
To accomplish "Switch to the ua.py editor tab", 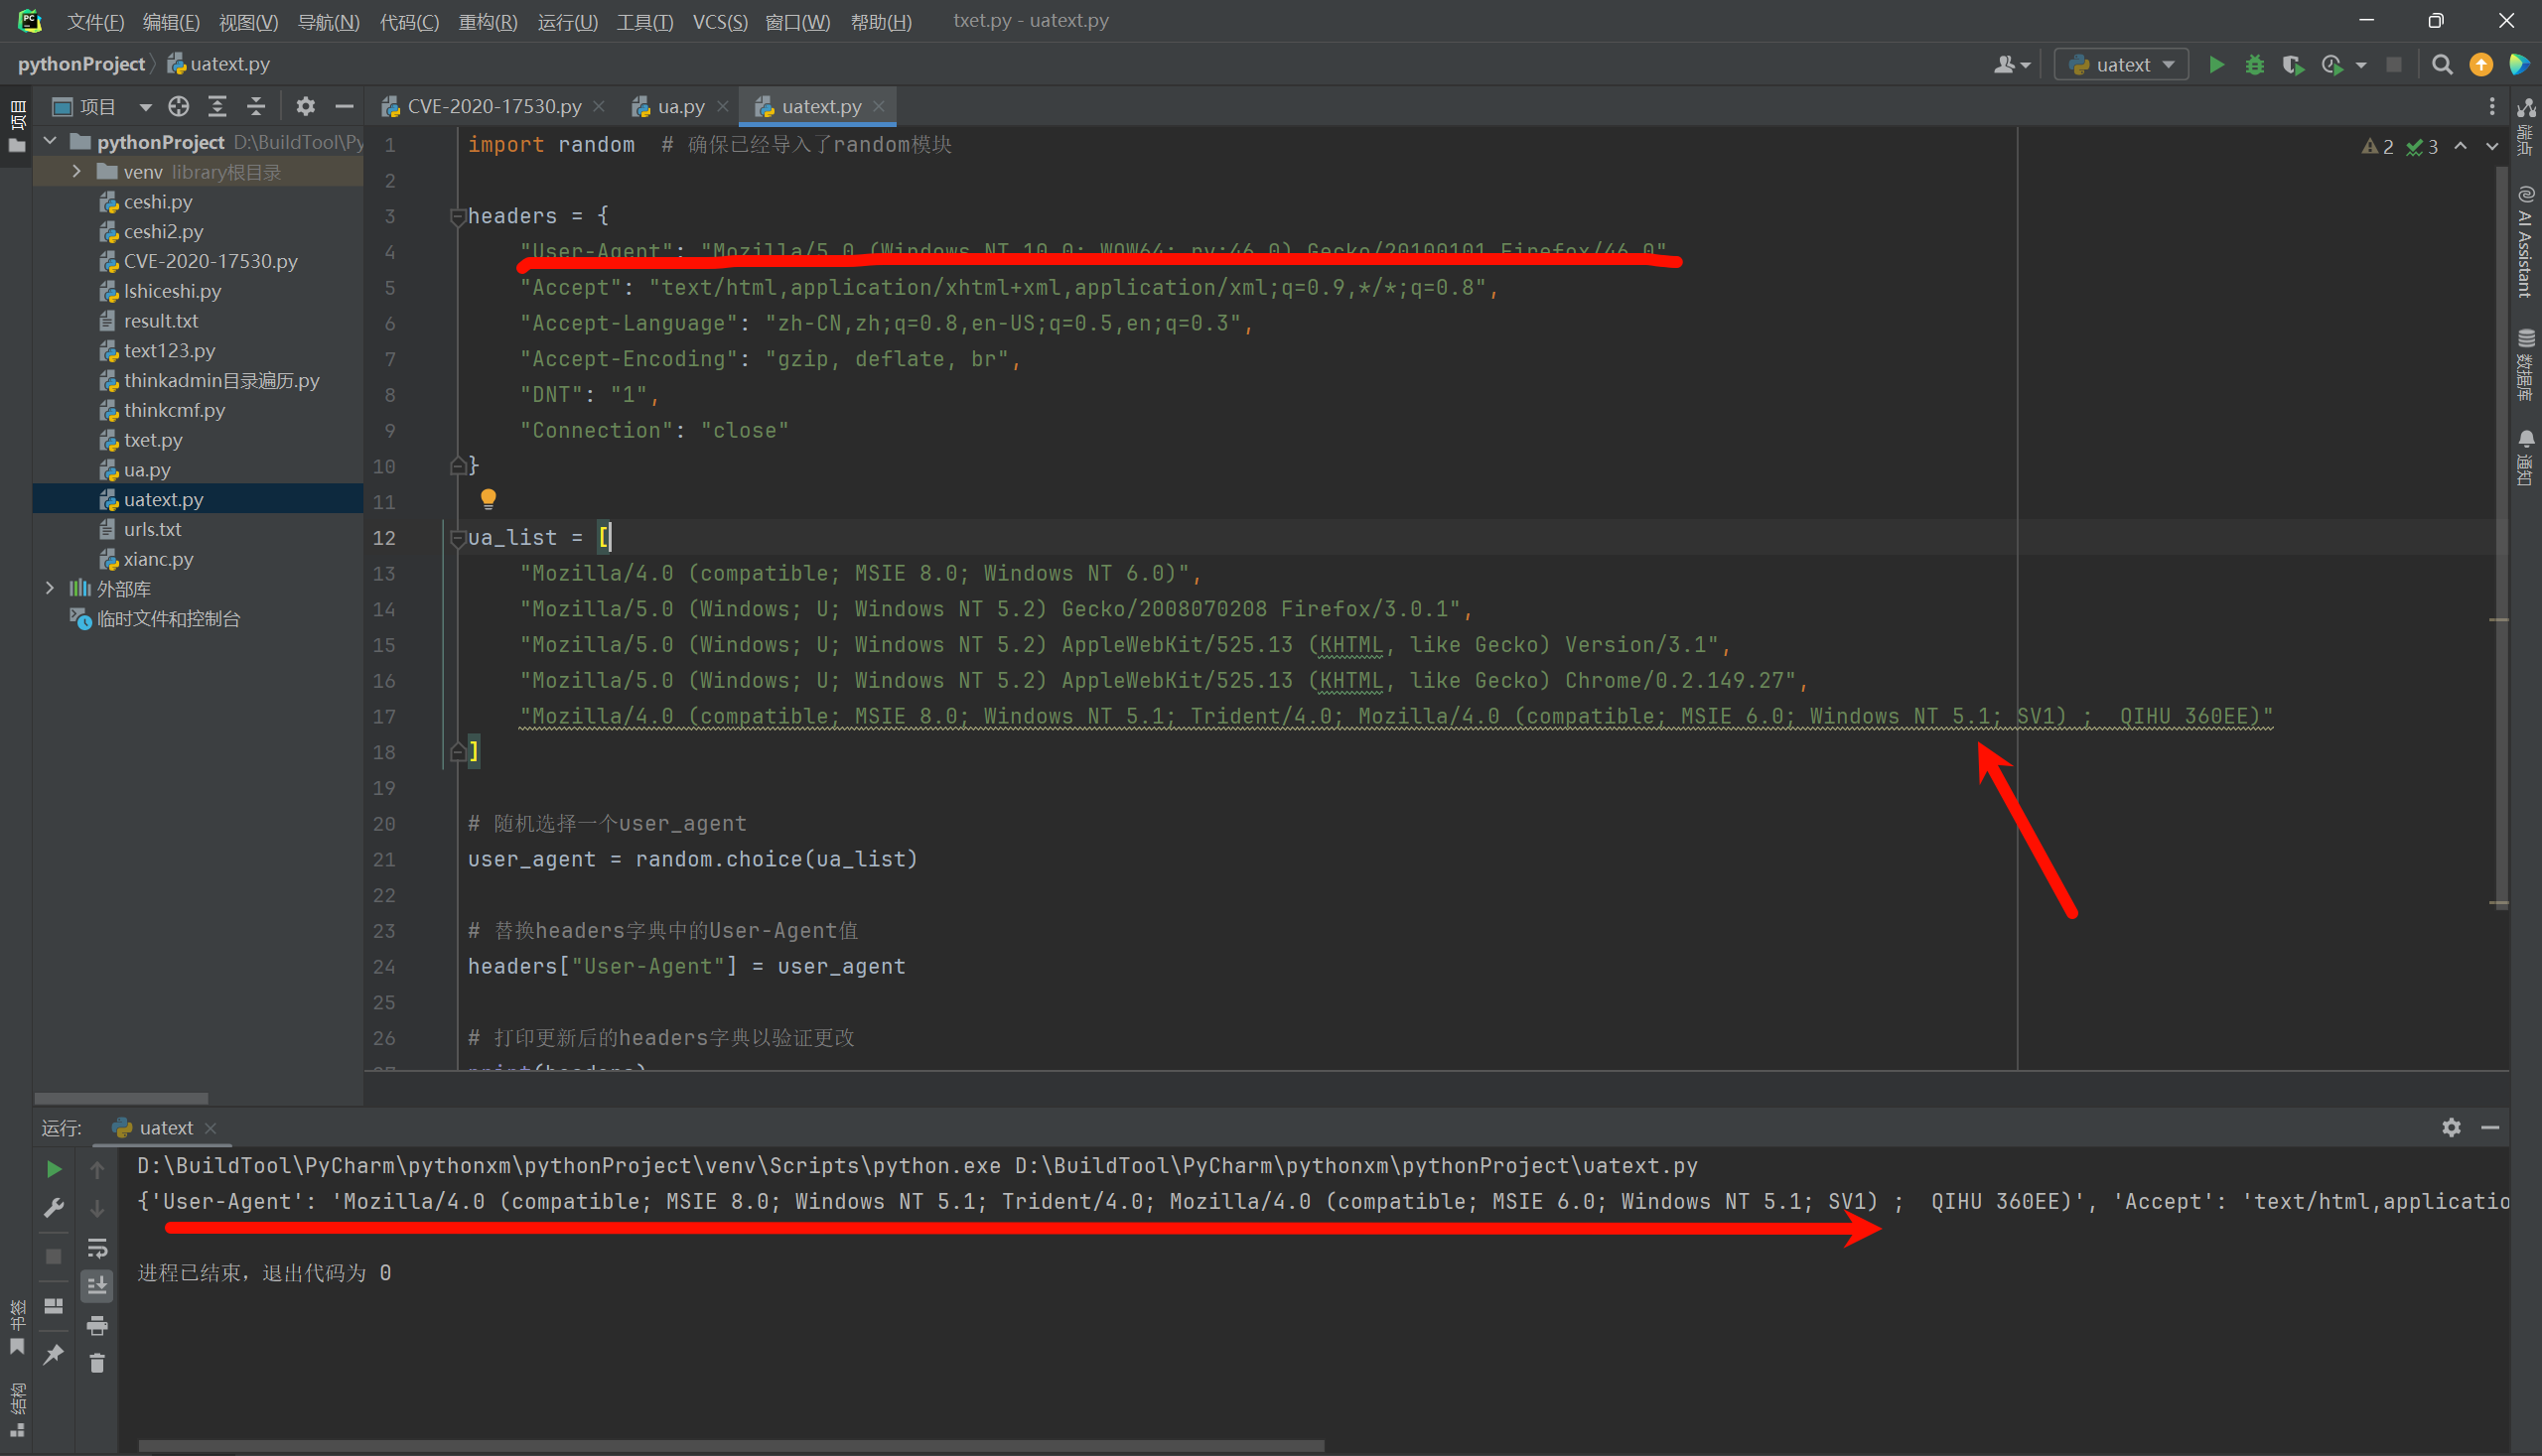I will pos(680,106).
